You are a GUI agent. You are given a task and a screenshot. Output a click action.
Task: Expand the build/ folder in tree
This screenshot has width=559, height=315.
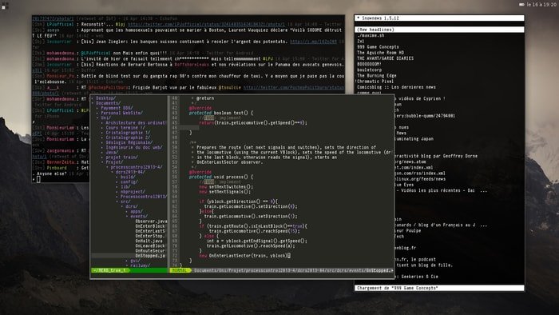coord(128,177)
